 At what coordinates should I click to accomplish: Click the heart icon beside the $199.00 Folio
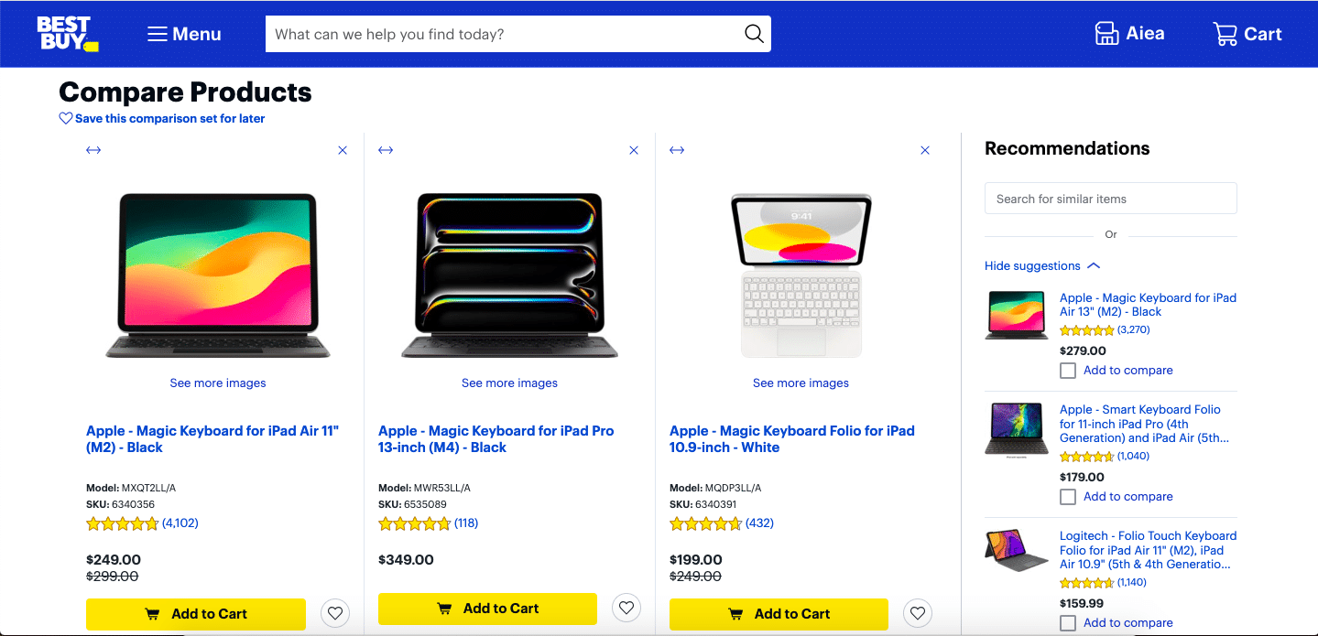click(918, 613)
